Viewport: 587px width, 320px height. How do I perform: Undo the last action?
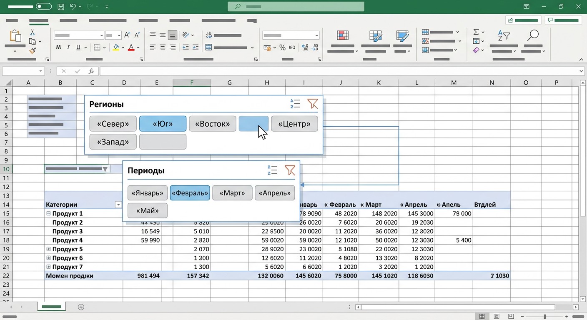coord(73,7)
